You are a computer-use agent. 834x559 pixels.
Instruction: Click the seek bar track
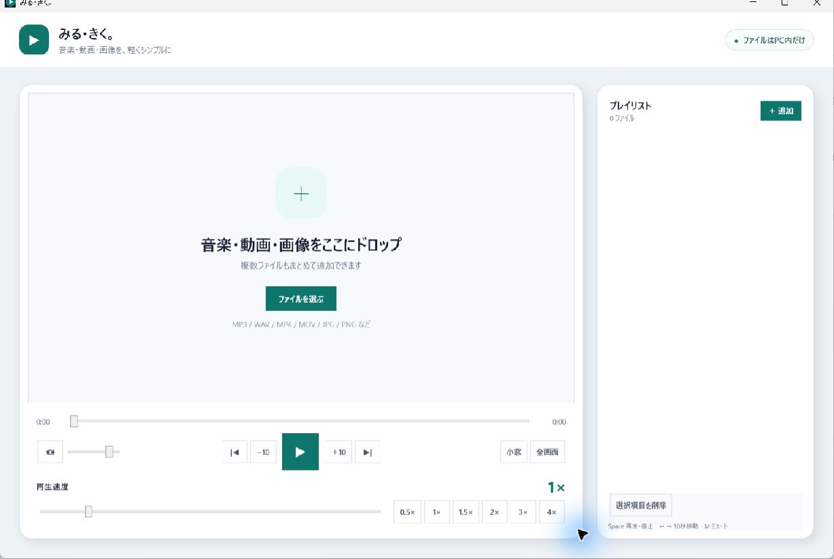299,422
